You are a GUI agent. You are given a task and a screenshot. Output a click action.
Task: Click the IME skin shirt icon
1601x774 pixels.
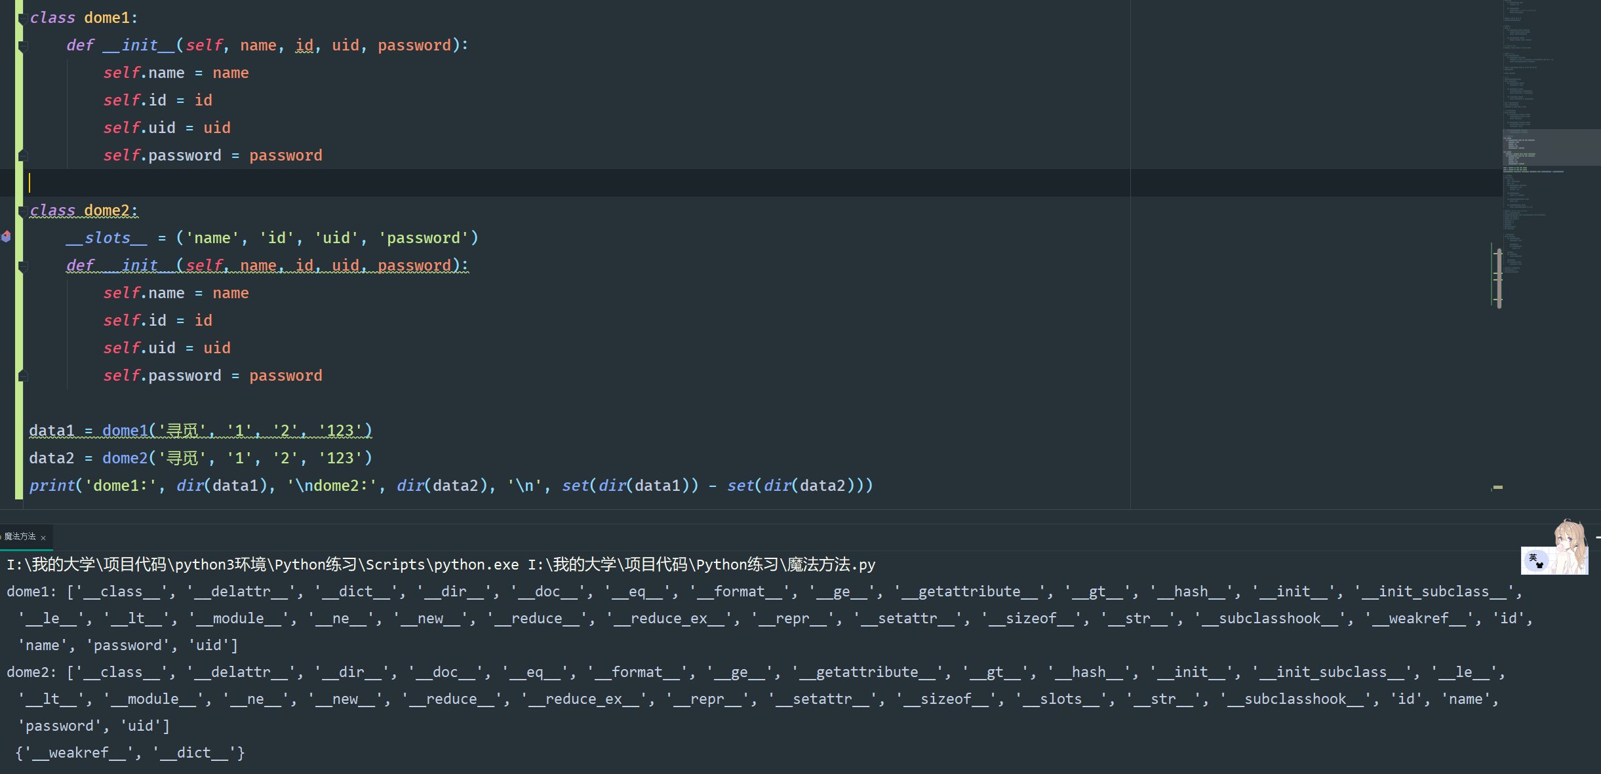pyautogui.click(x=1541, y=564)
